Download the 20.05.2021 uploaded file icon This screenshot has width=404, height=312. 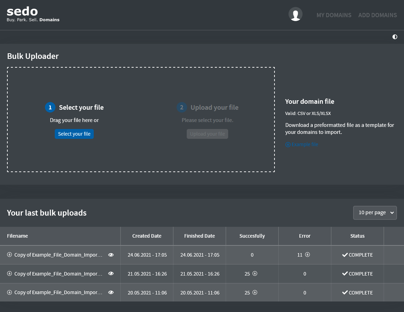point(9,292)
